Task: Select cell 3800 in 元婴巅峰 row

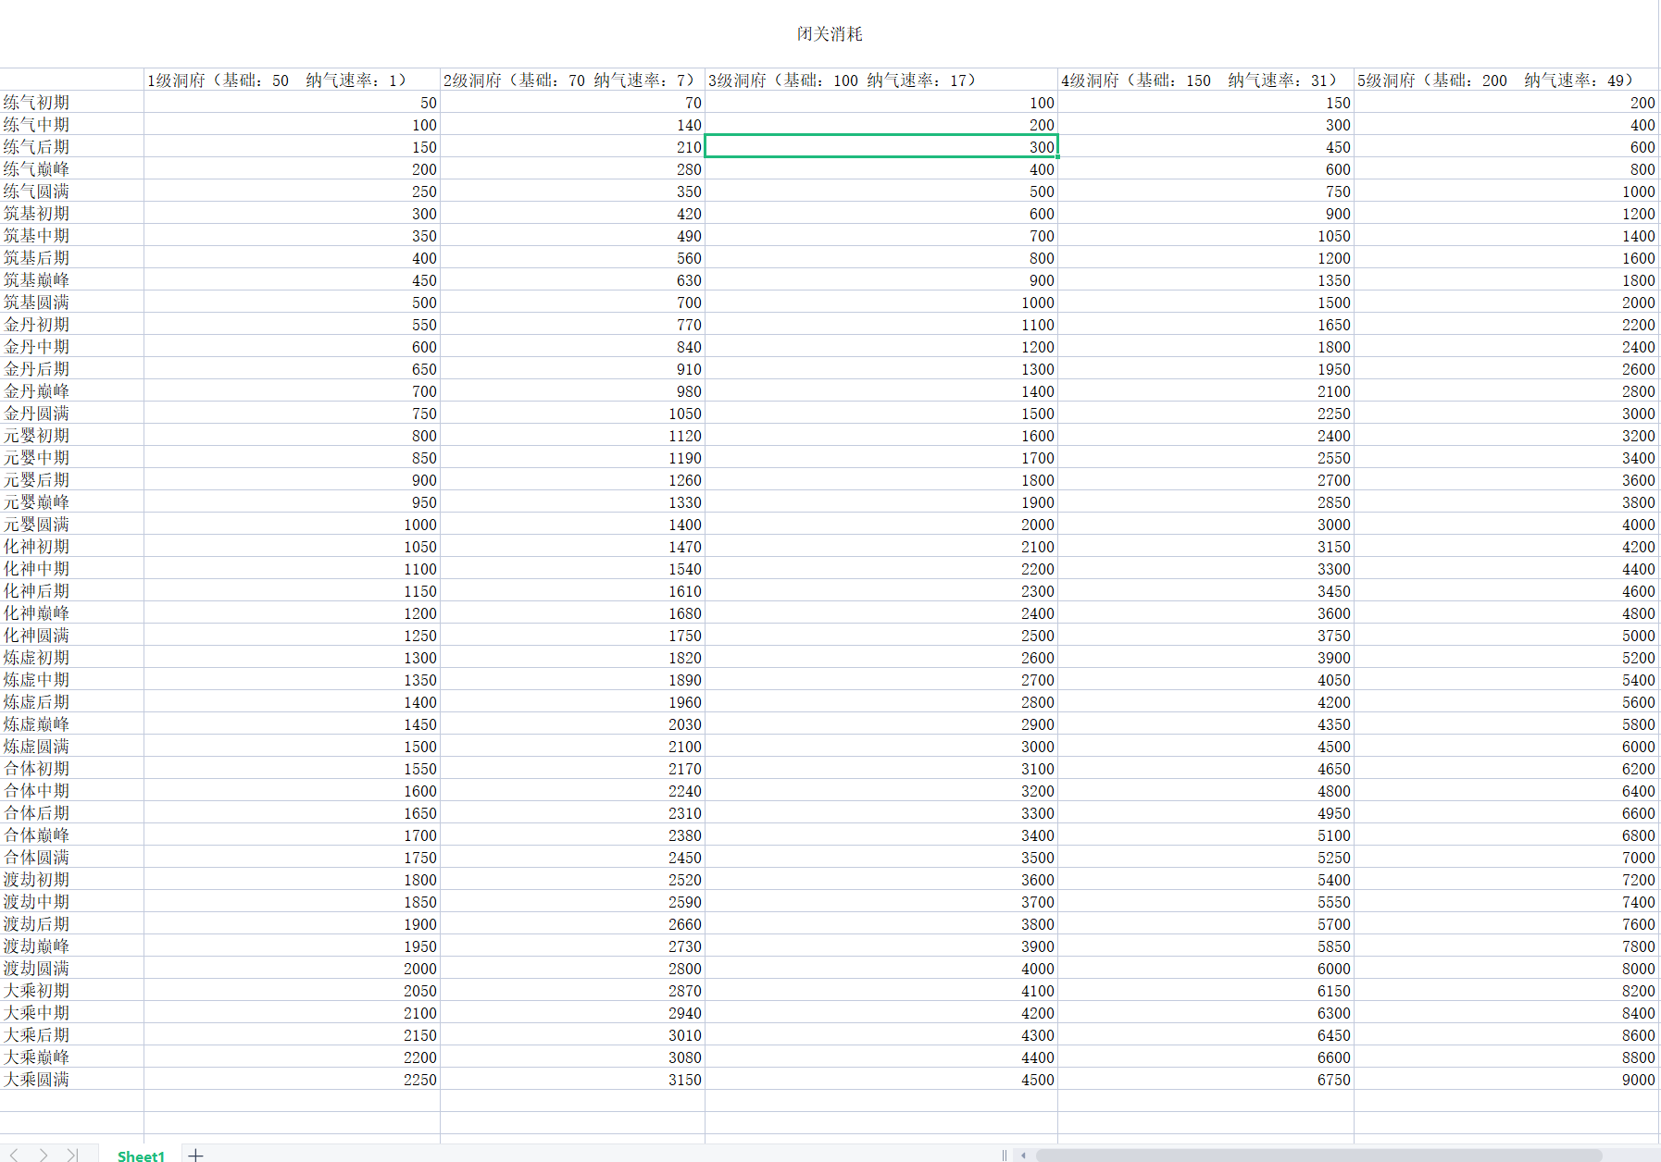Action: pyautogui.click(x=1506, y=501)
